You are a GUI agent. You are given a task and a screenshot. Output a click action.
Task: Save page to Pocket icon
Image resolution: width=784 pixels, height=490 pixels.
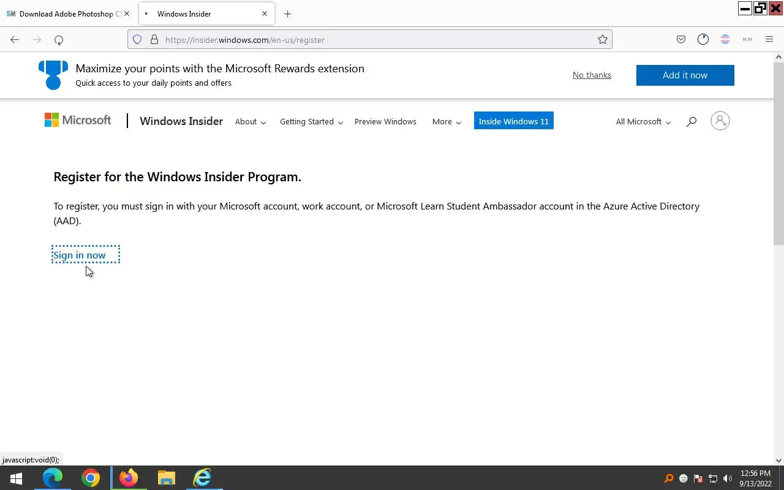pyautogui.click(x=681, y=39)
